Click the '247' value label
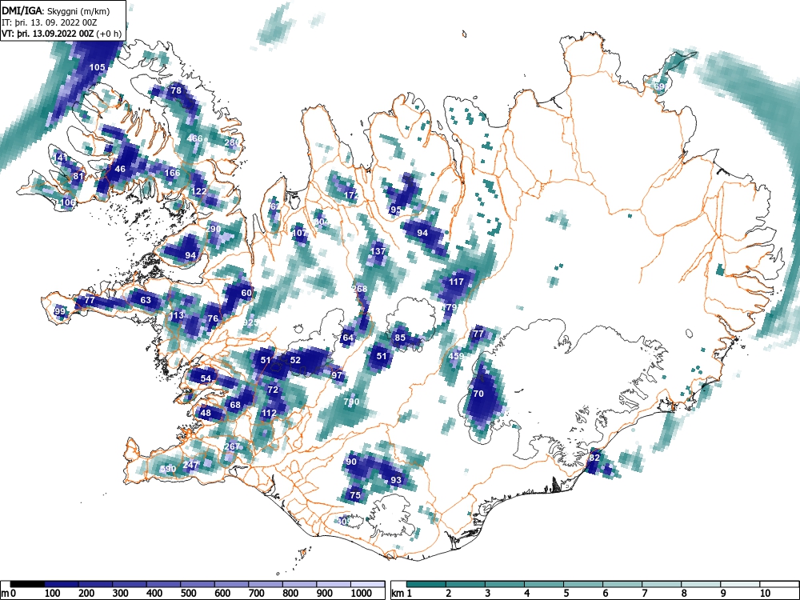The height and width of the screenshot is (600, 800). tap(190, 465)
